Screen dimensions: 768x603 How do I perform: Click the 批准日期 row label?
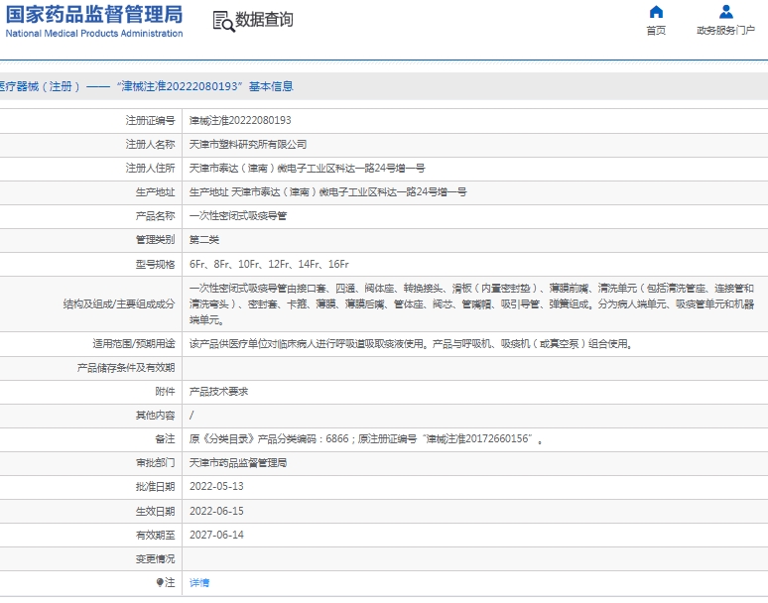coord(155,487)
